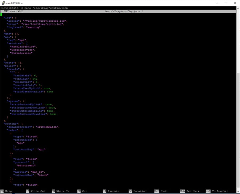Click the ^O Write Out shortcut
Viewport: 240px width, 194px height.
tap(35, 191)
